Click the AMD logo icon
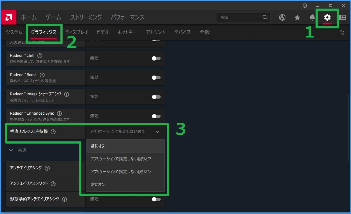The image size is (351, 214). click(x=9, y=17)
